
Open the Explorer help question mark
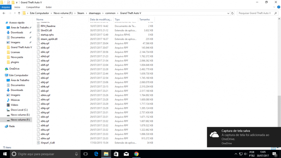click(279, 7)
